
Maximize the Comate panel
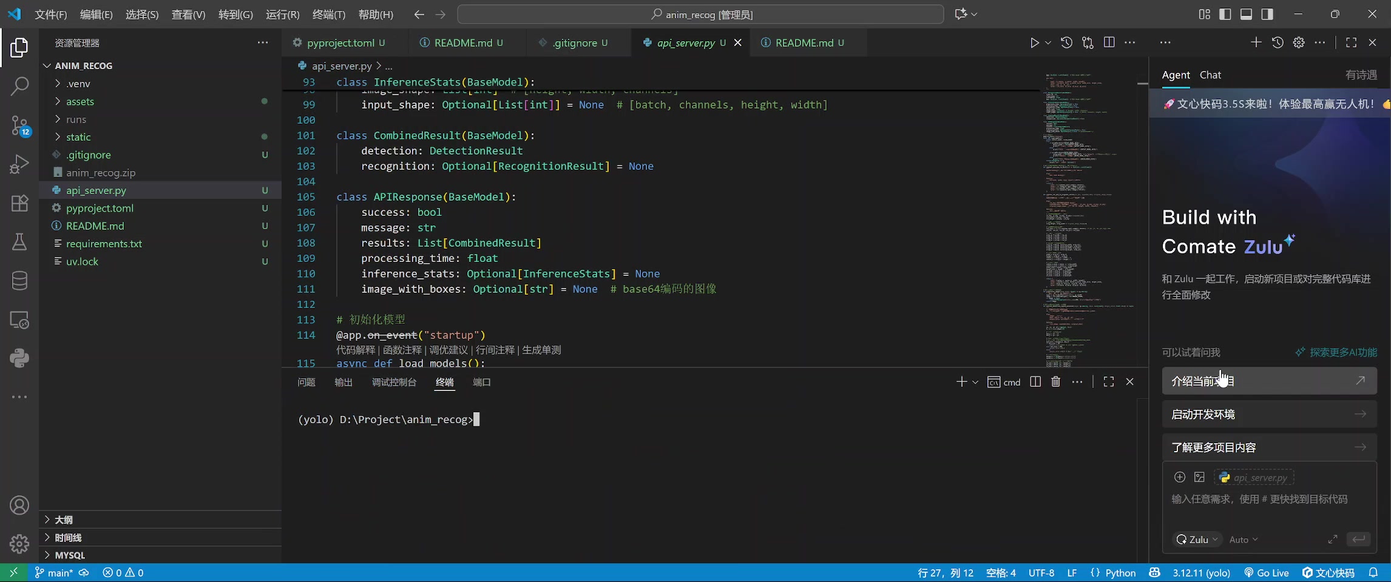(x=1351, y=42)
